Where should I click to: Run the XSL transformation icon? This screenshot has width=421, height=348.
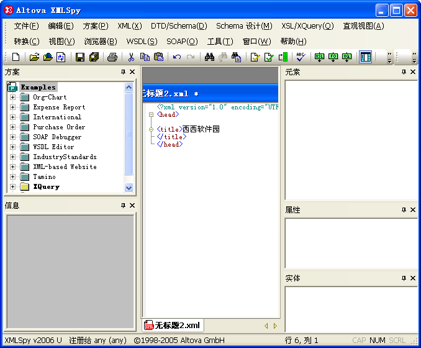point(320,57)
